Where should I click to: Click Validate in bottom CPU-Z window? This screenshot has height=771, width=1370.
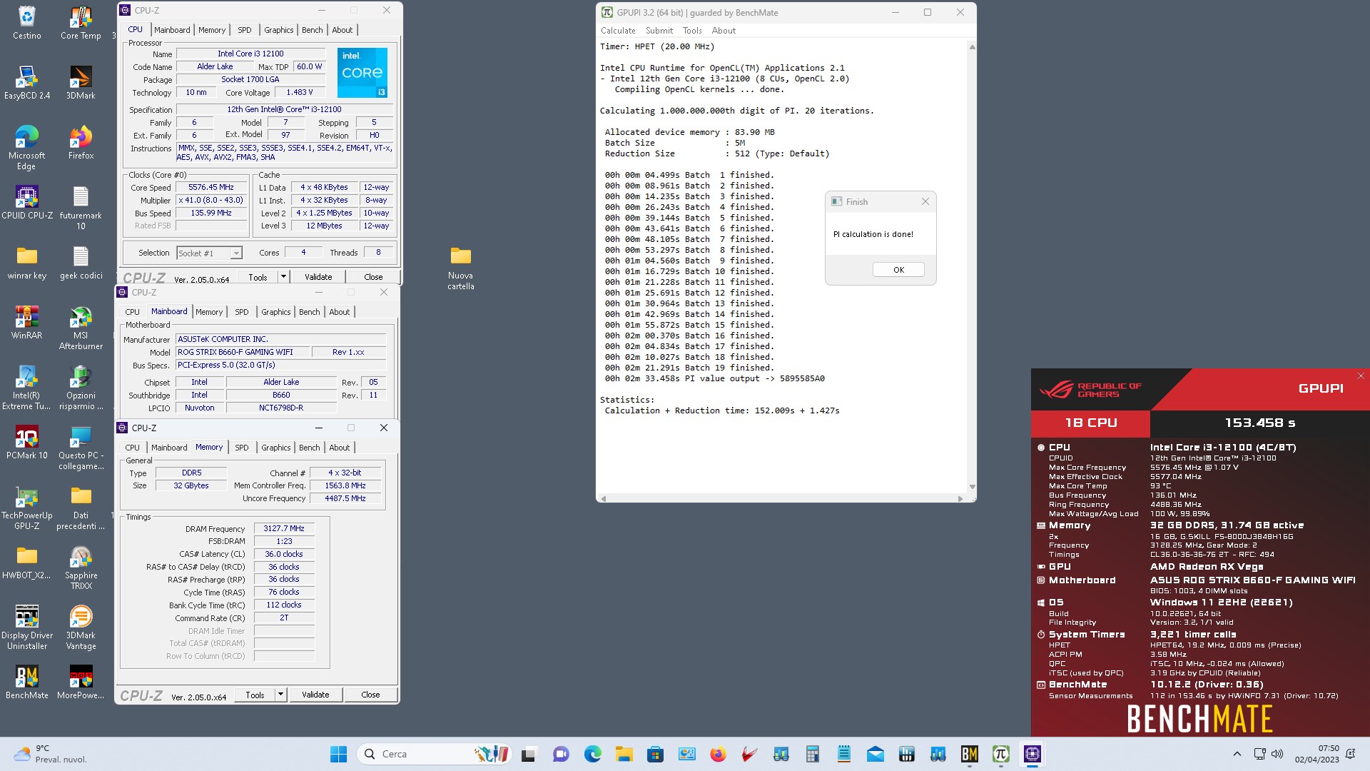315,695
